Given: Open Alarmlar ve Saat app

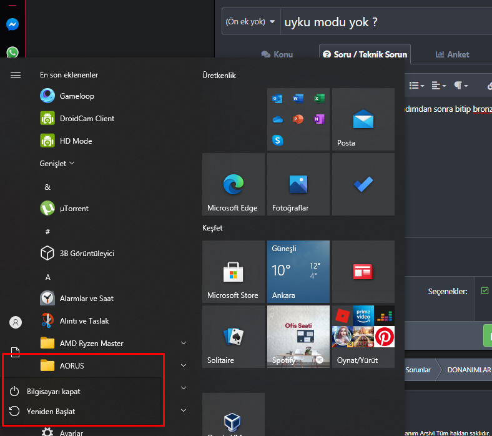Looking at the screenshot, I should point(77,298).
